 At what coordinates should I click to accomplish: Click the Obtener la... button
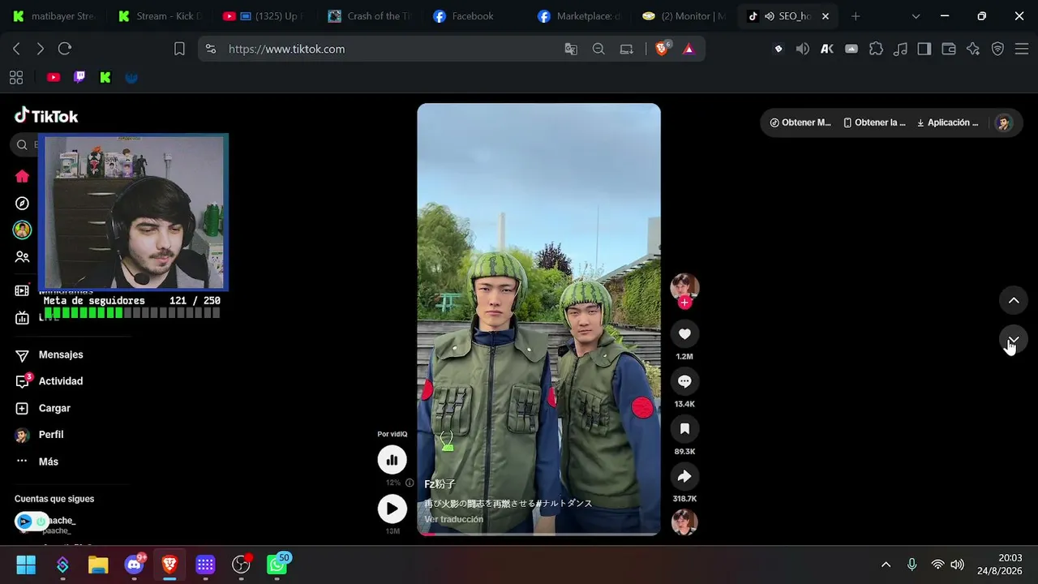[x=874, y=122]
